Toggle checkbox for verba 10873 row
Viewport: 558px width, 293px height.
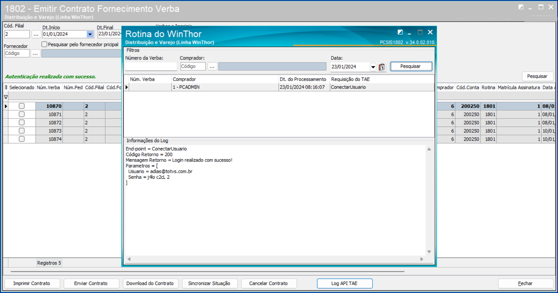coord(22,131)
